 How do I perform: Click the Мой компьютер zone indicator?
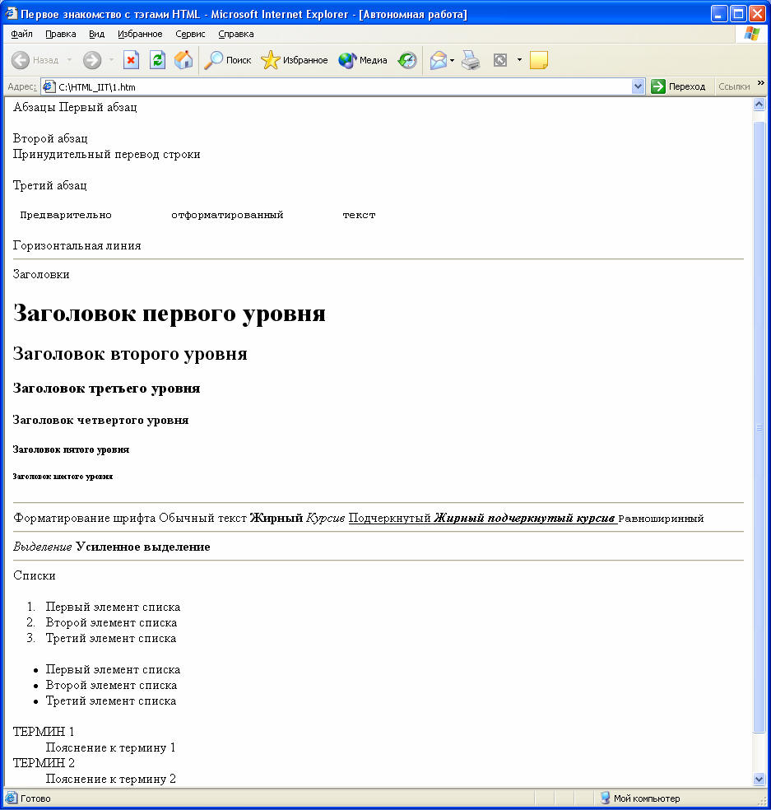[640, 798]
